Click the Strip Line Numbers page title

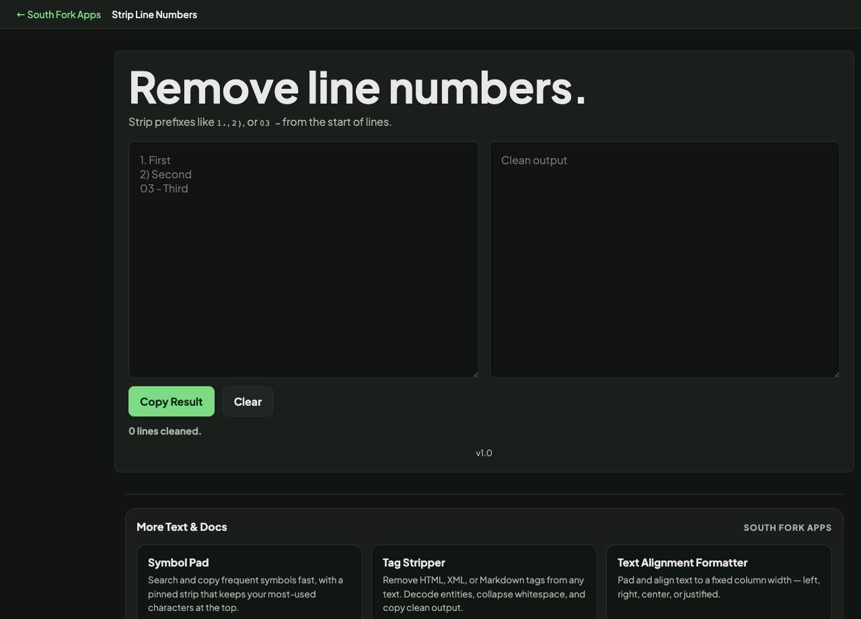[154, 14]
